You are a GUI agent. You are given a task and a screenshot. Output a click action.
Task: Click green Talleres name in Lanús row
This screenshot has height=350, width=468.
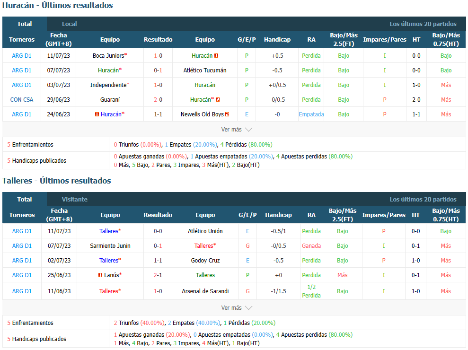[205, 275]
